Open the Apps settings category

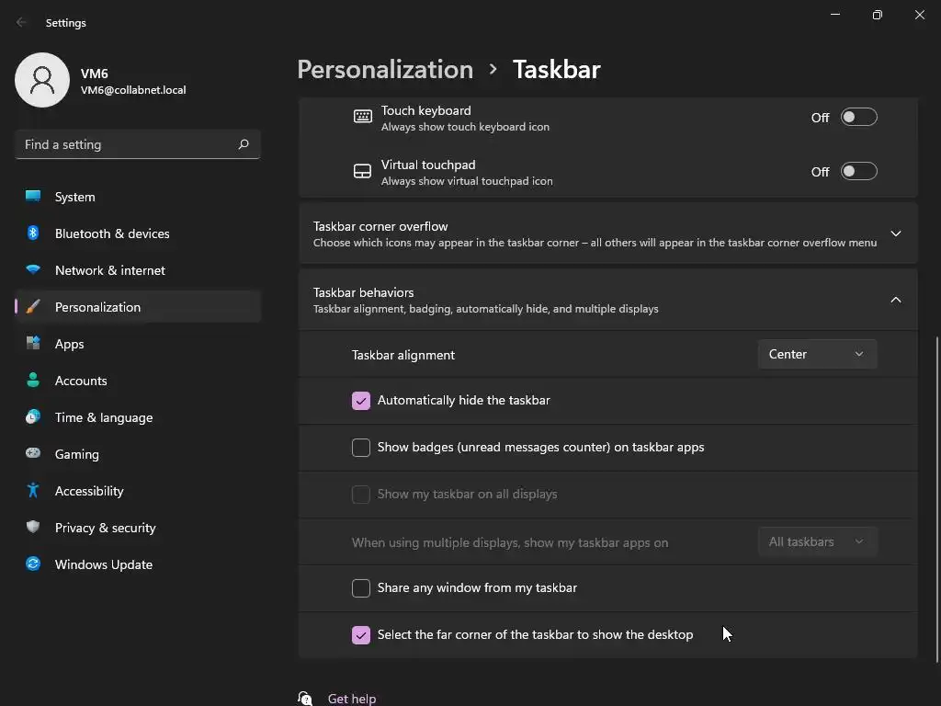point(70,344)
